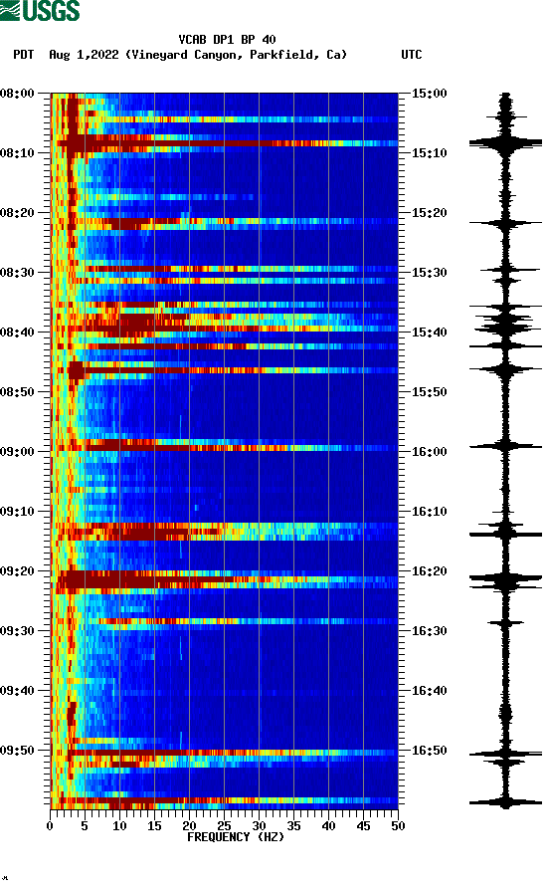Click the 15:00 UTC time label
Screen dimensions: 549x889
point(429,93)
